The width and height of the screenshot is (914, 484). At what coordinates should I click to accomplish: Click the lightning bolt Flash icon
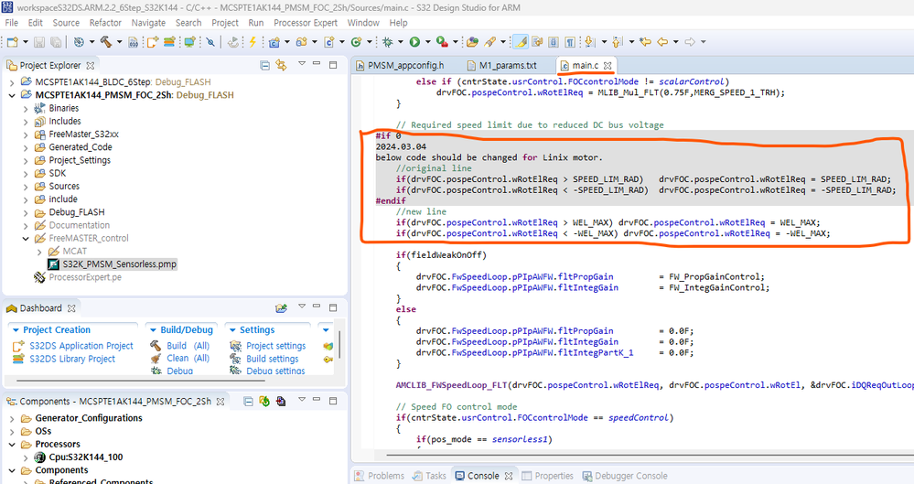(x=253, y=42)
